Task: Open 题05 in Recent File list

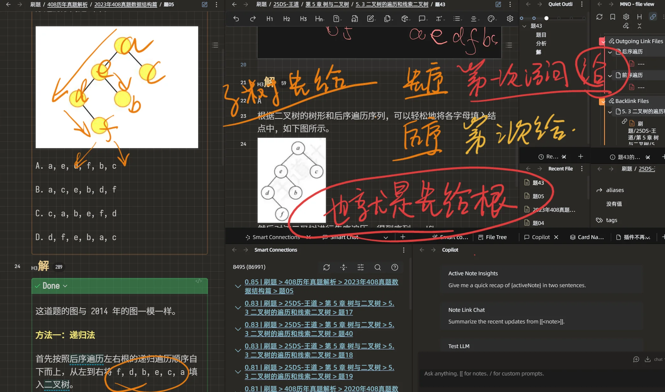Action: (x=538, y=196)
